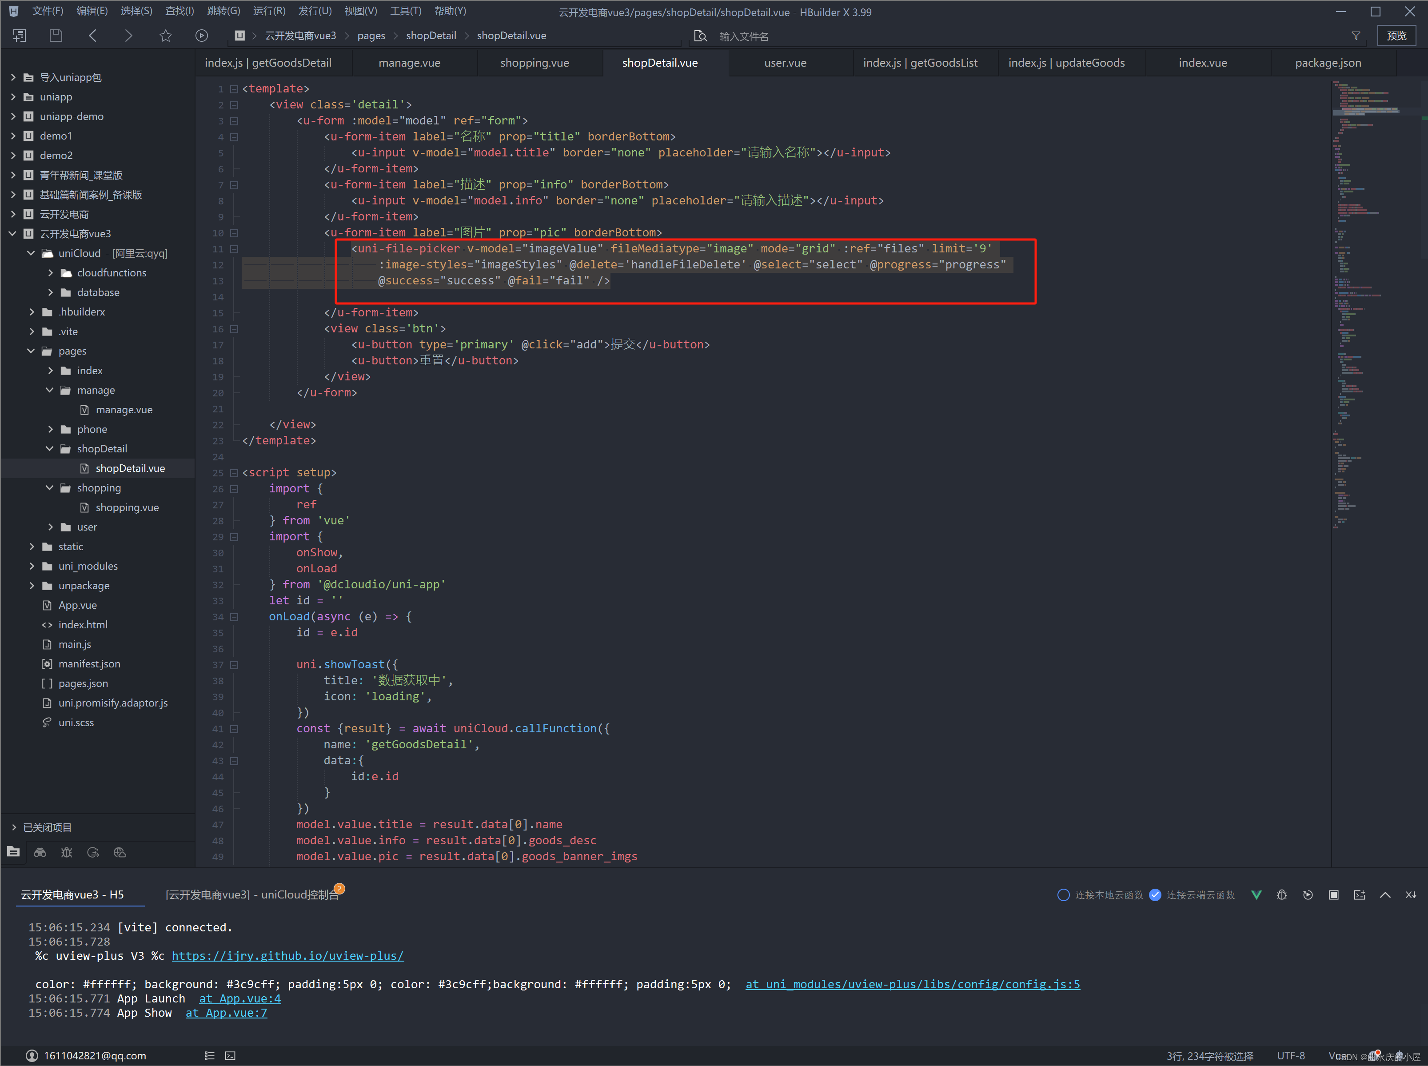Open main.js in file tree
Image resolution: width=1428 pixels, height=1066 pixels.
point(75,644)
